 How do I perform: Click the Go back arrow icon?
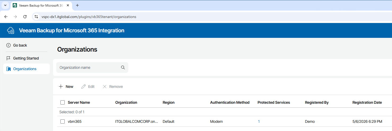click(x=8, y=45)
